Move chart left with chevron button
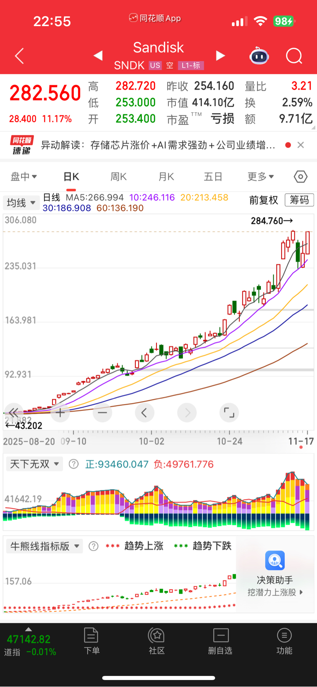This screenshot has height=687, width=317. tap(144, 412)
